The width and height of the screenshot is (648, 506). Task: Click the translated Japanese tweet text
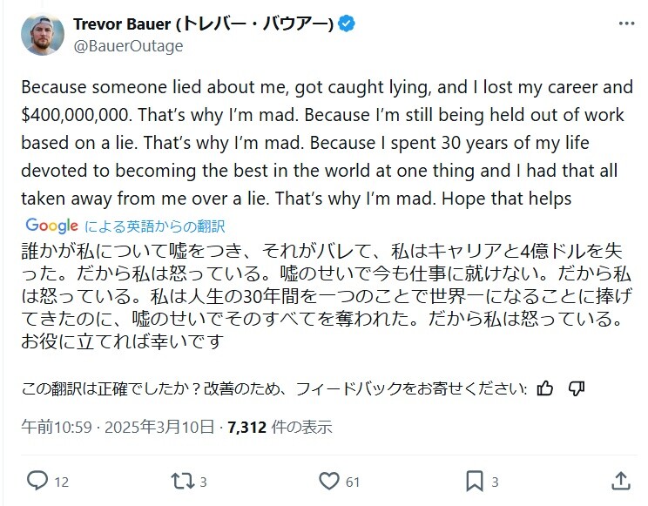pos(321,294)
